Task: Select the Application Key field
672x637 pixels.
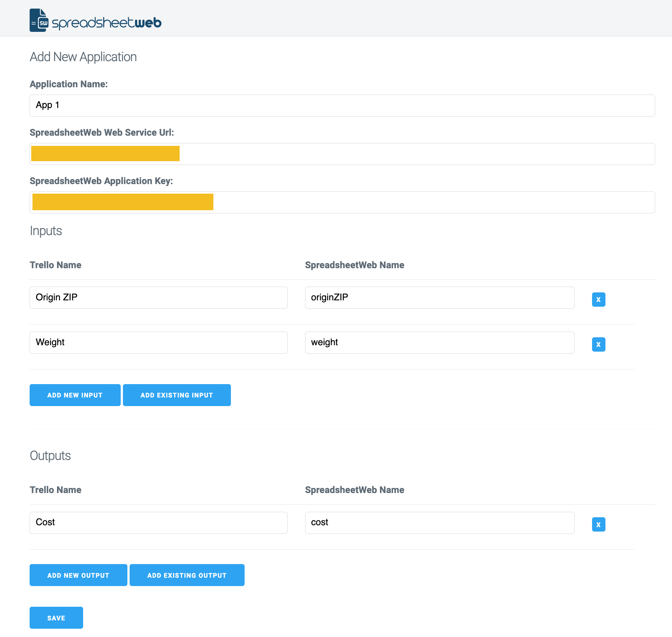Action: point(342,202)
